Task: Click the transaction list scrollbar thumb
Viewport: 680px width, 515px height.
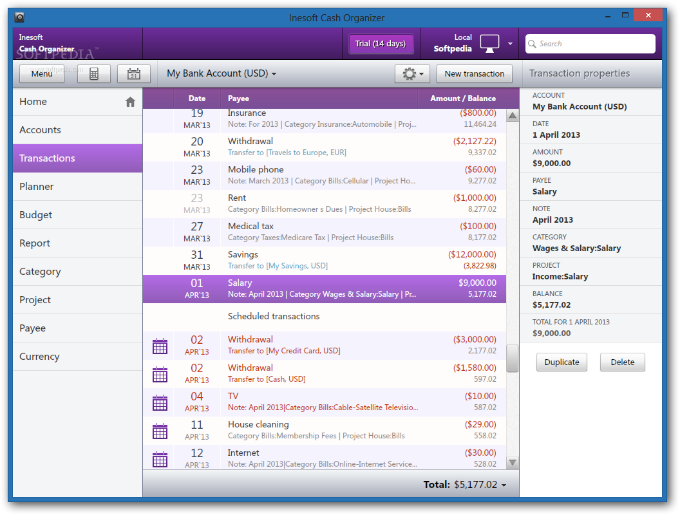Action: coord(512,358)
